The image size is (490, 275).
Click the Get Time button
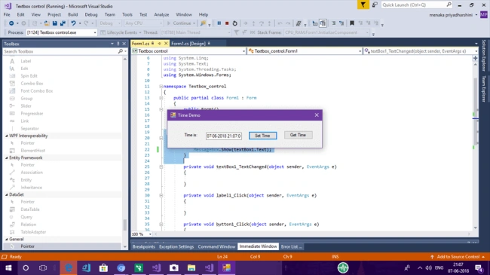[x=298, y=135]
